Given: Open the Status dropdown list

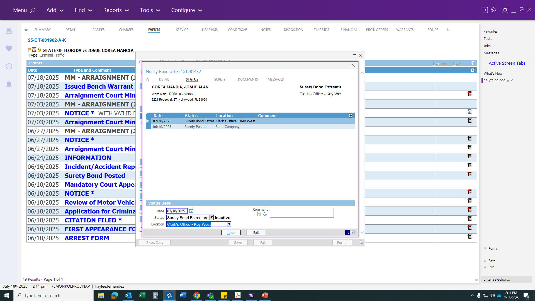Looking at the screenshot, I should click(x=211, y=218).
